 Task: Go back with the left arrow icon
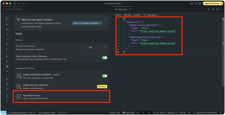(24, 3)
